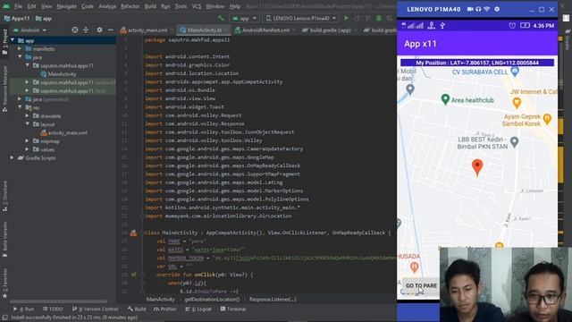Start debugging with the green bug icon
The width and height of the screenshot is (572, 322).
tap(379, 18)
